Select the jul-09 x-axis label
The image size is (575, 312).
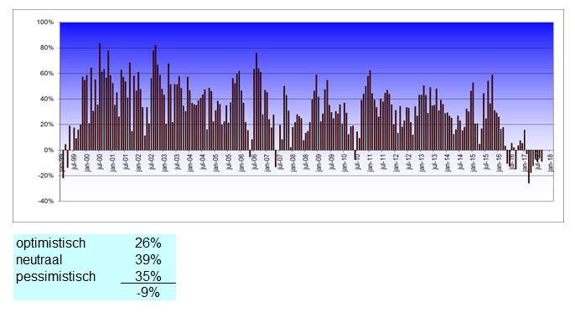[332, 162]
